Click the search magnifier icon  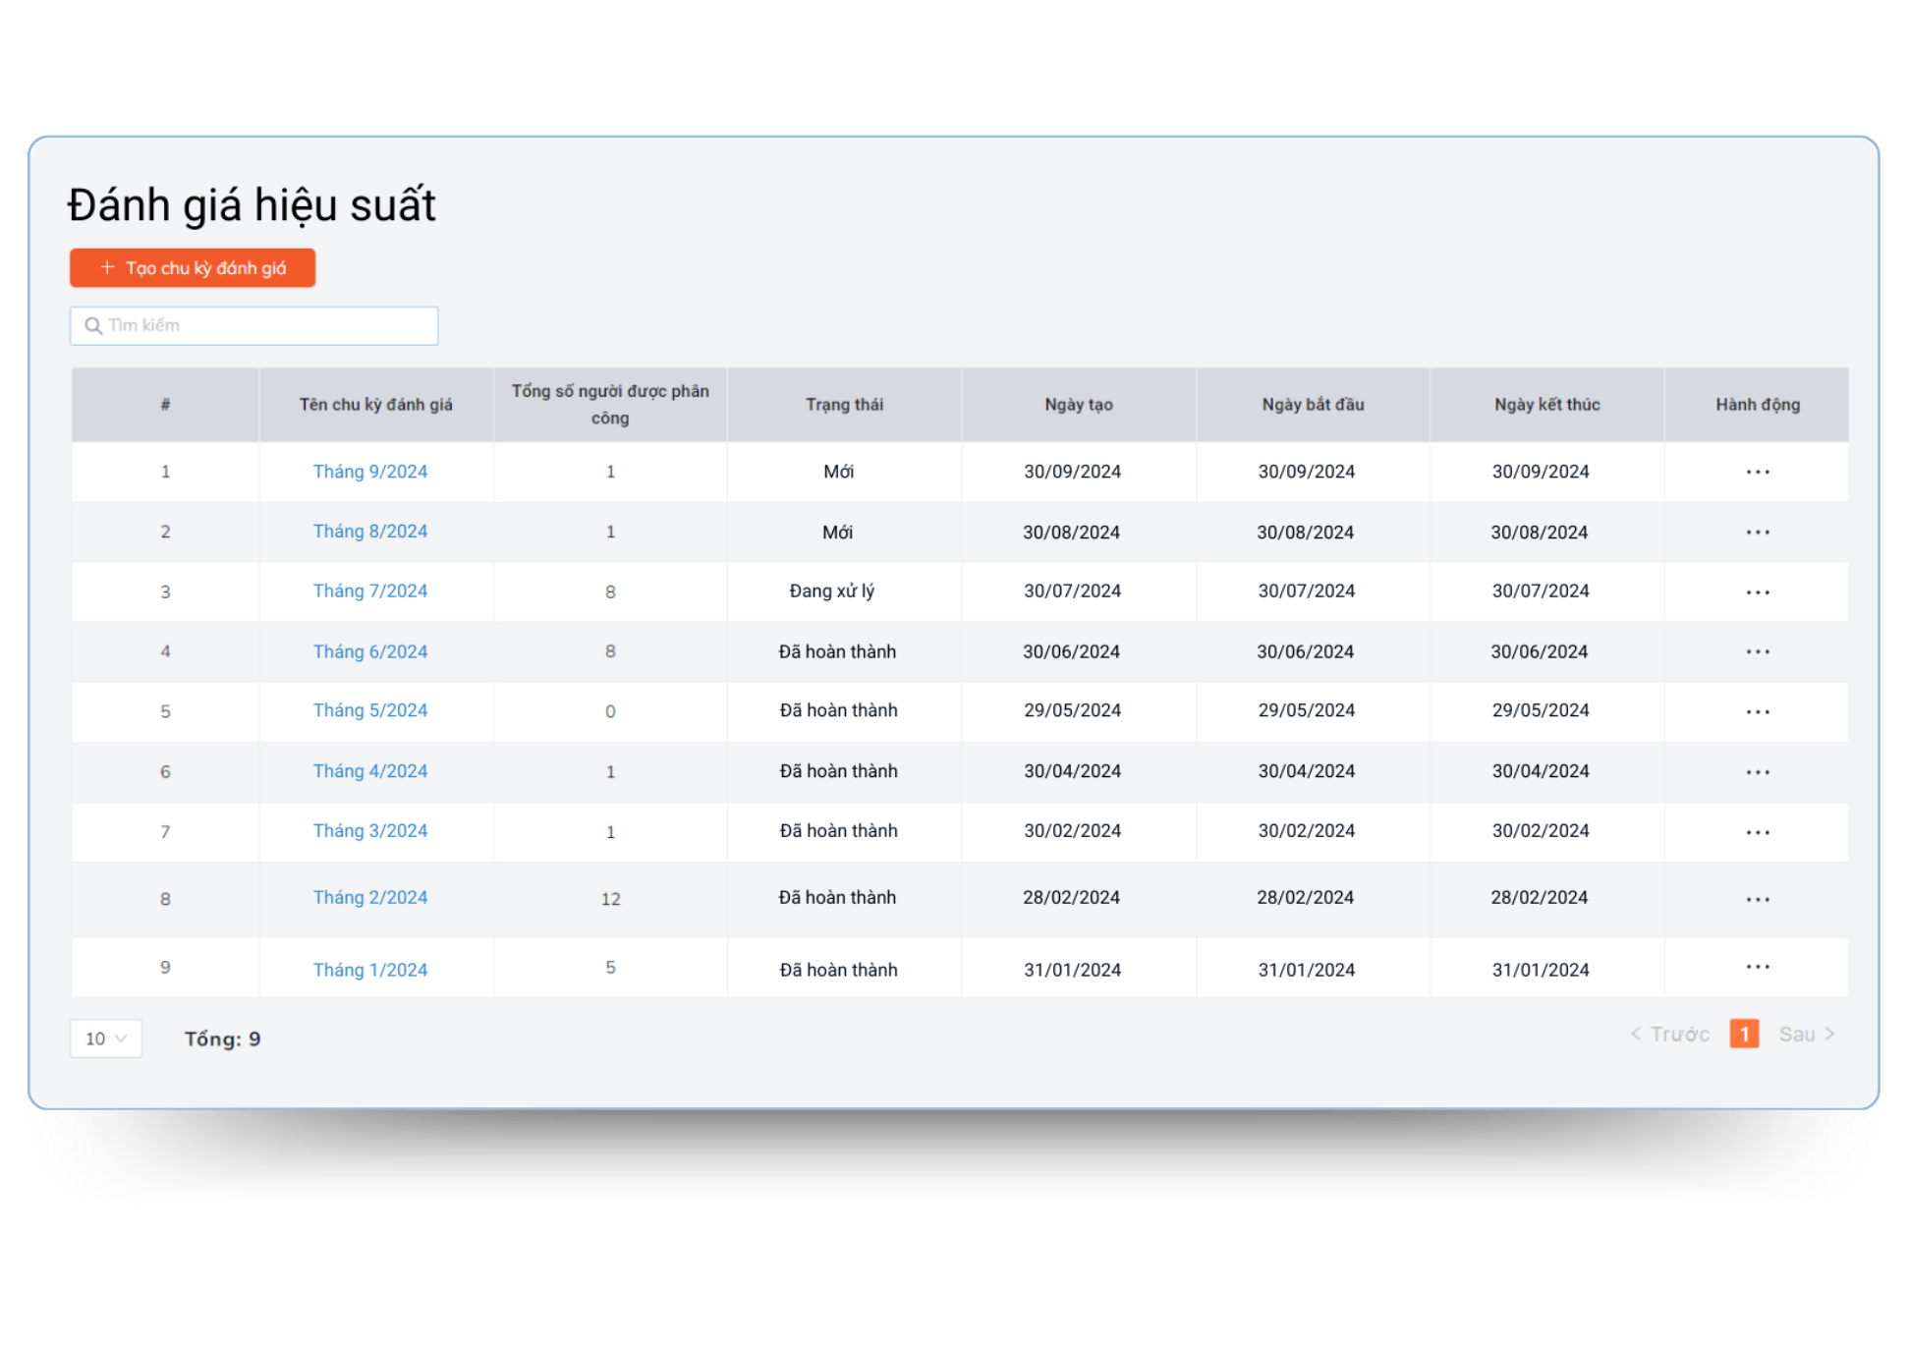point(93,326)
